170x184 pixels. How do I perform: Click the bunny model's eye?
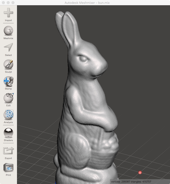(83, 58)
